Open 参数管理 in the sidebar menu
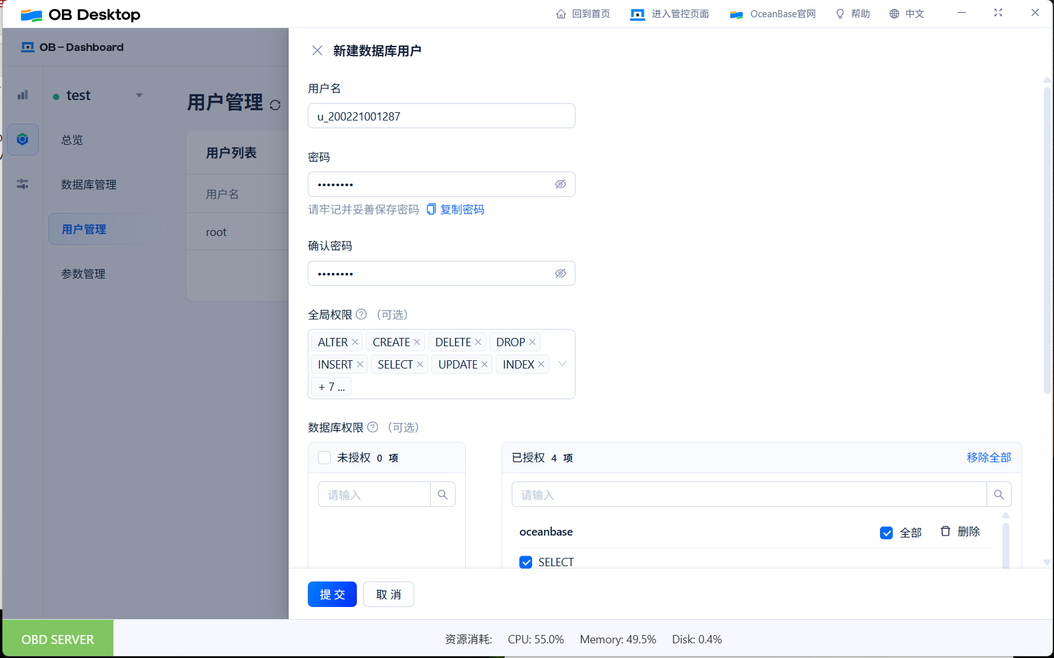 click(83, 274)
